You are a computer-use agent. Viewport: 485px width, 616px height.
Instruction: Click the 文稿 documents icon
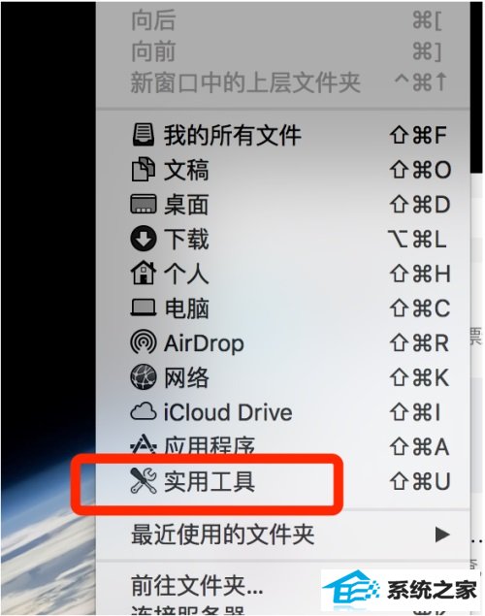click(x=143, y=170)
